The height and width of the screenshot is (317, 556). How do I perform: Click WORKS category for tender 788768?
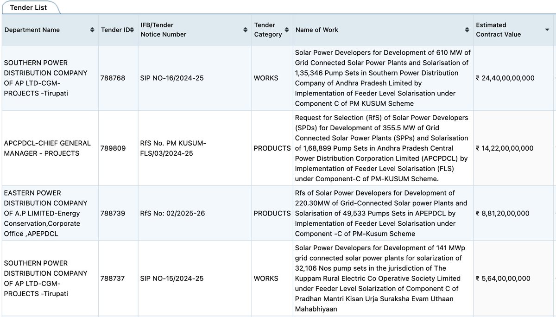[266, 78]
